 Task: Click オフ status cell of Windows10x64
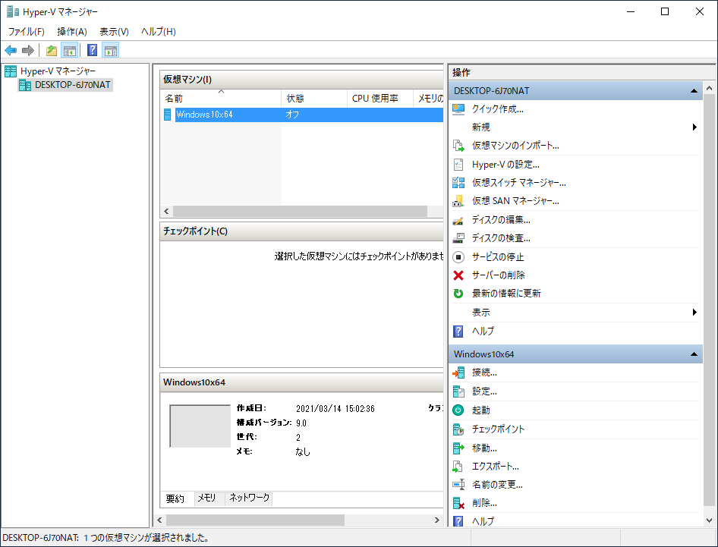[x=292, y=115]
